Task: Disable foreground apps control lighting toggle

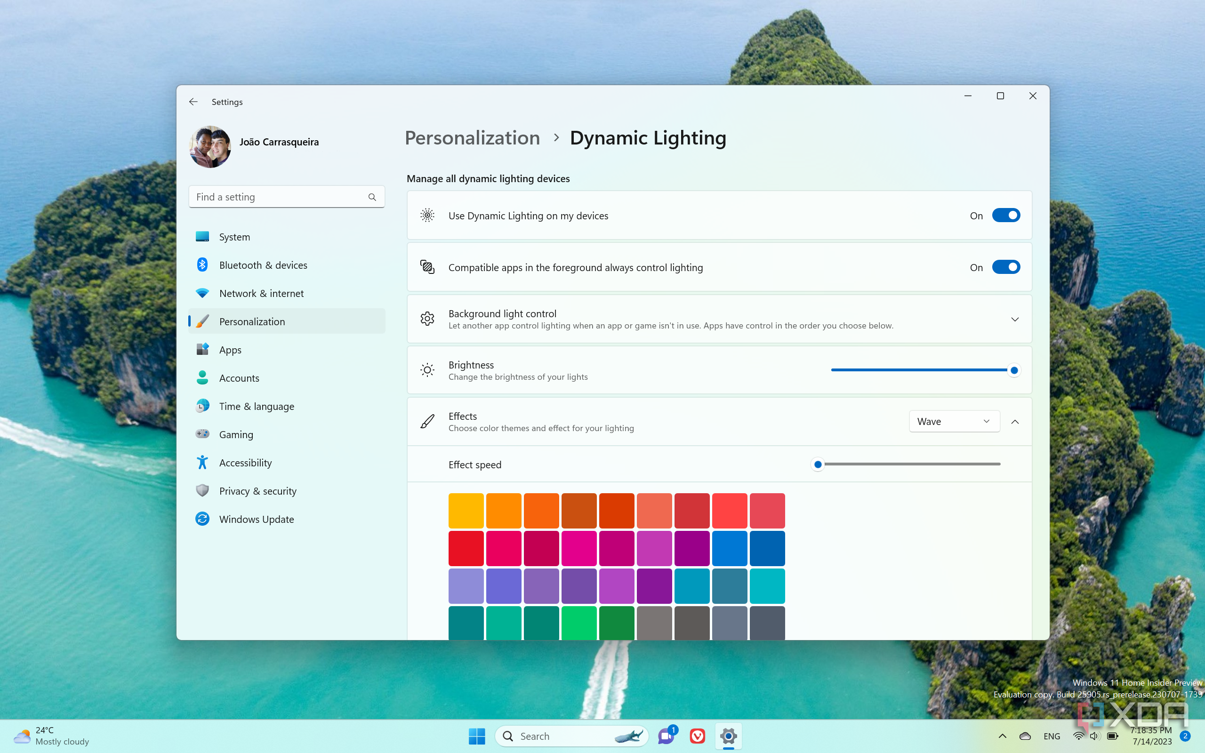Action: [x=1006, y=267]
